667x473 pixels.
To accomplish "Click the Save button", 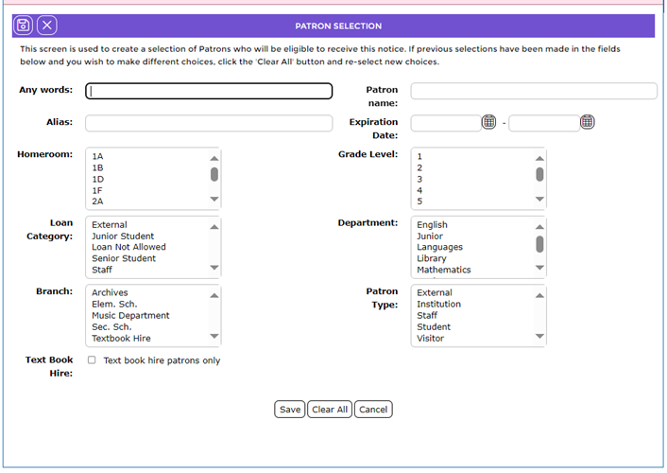I will 290,410.
